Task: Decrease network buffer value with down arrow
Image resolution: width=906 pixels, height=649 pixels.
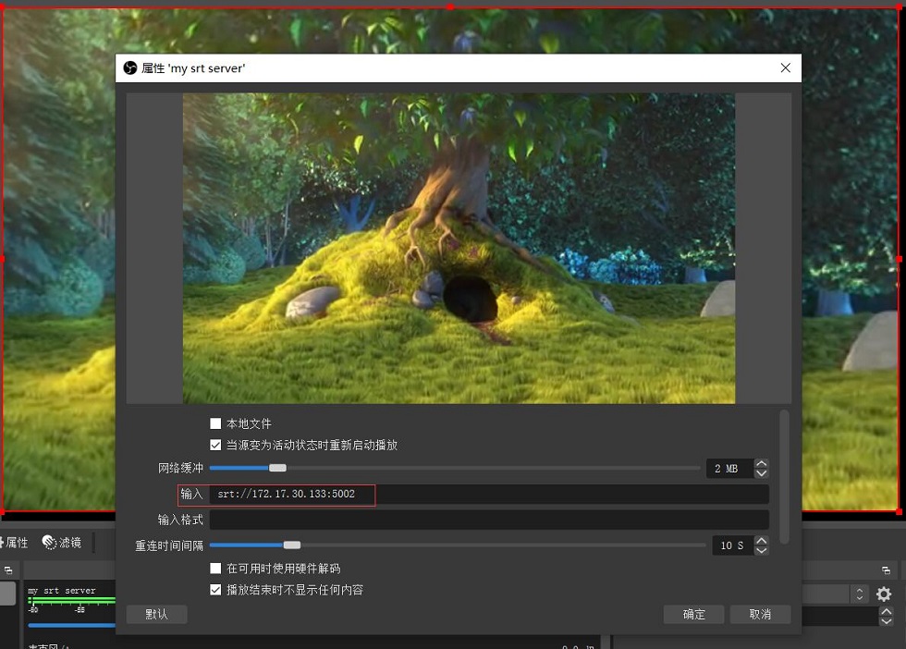Action: tap(762, 473)
